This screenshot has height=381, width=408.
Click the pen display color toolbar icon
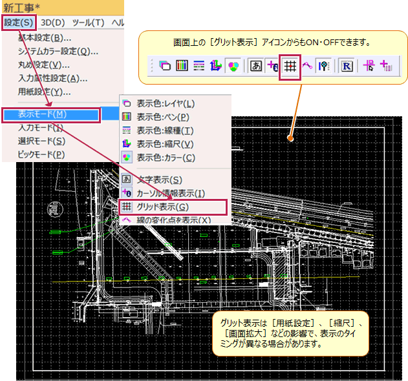[182, 67]
